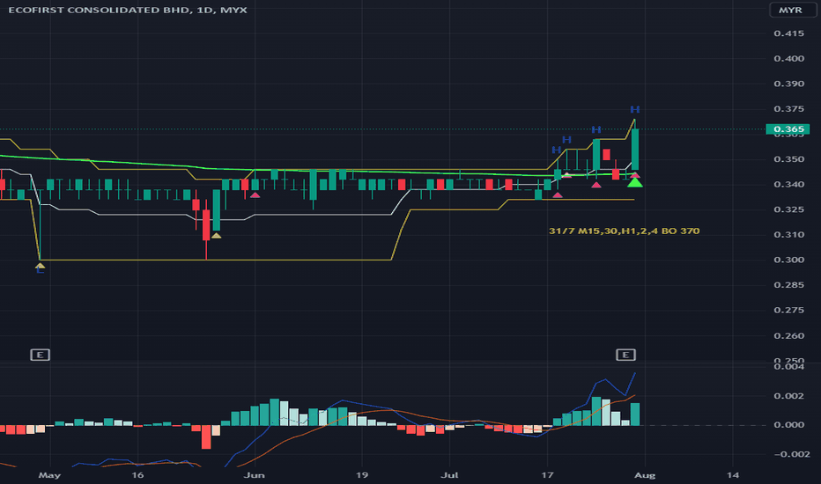Viewport: 821px width, 484px height.
Task: Click the Jun date axis label
Action: [255, 475]
